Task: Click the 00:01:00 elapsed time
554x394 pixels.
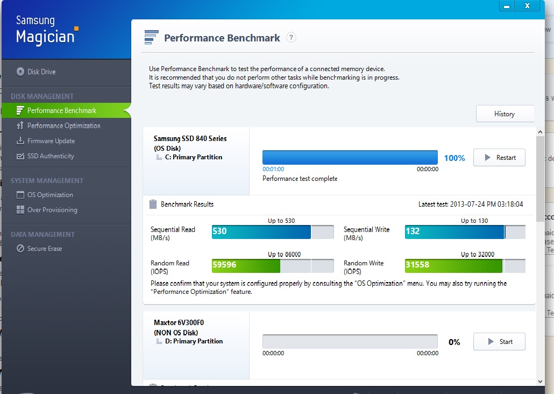Action: click(273, 169)
